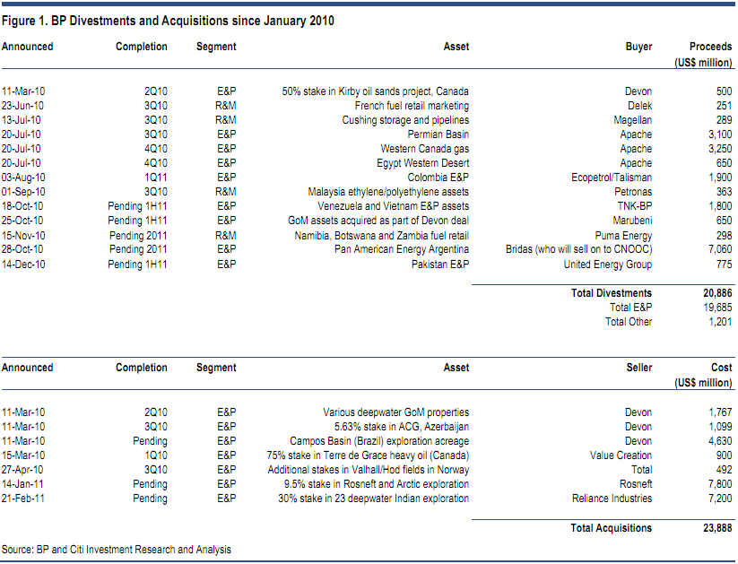Select value '19,685'
Viewport: 738px width, 564px height.
[717, 308]
